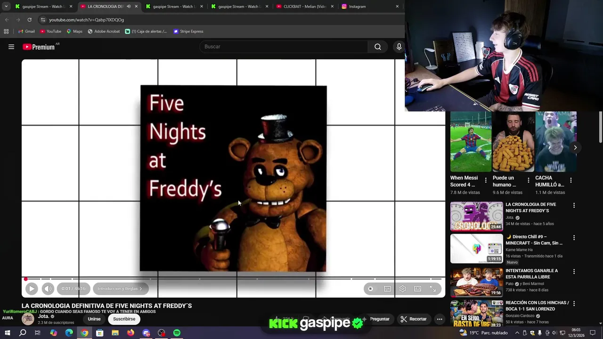Open options for INTENTAMOS GANARLE video

[x=574, y=272]
